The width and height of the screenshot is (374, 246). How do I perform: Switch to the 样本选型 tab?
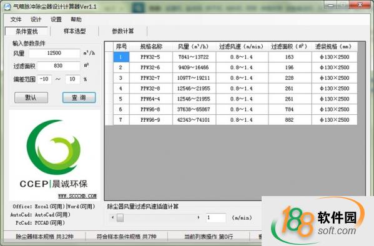75,31
